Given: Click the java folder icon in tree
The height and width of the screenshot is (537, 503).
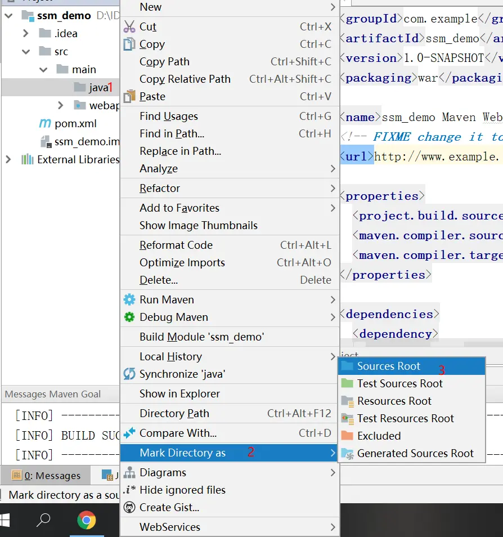Looking at the screenshot, I should (80, 87).
